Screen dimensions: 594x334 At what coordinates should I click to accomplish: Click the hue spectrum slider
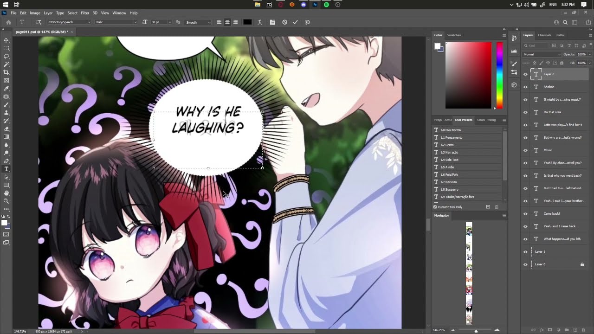[x=499, y=75]
